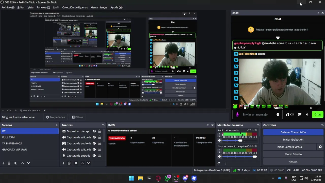Open Ajustes from Controles panel
The width and height of the screenshot is (325, 183).
[293, 162]
